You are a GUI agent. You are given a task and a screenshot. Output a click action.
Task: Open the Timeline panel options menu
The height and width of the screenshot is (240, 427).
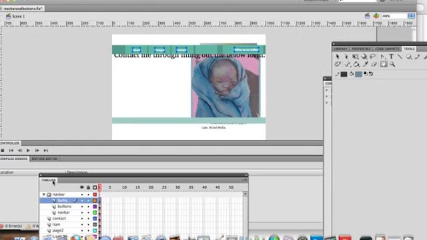click(245, 180)
